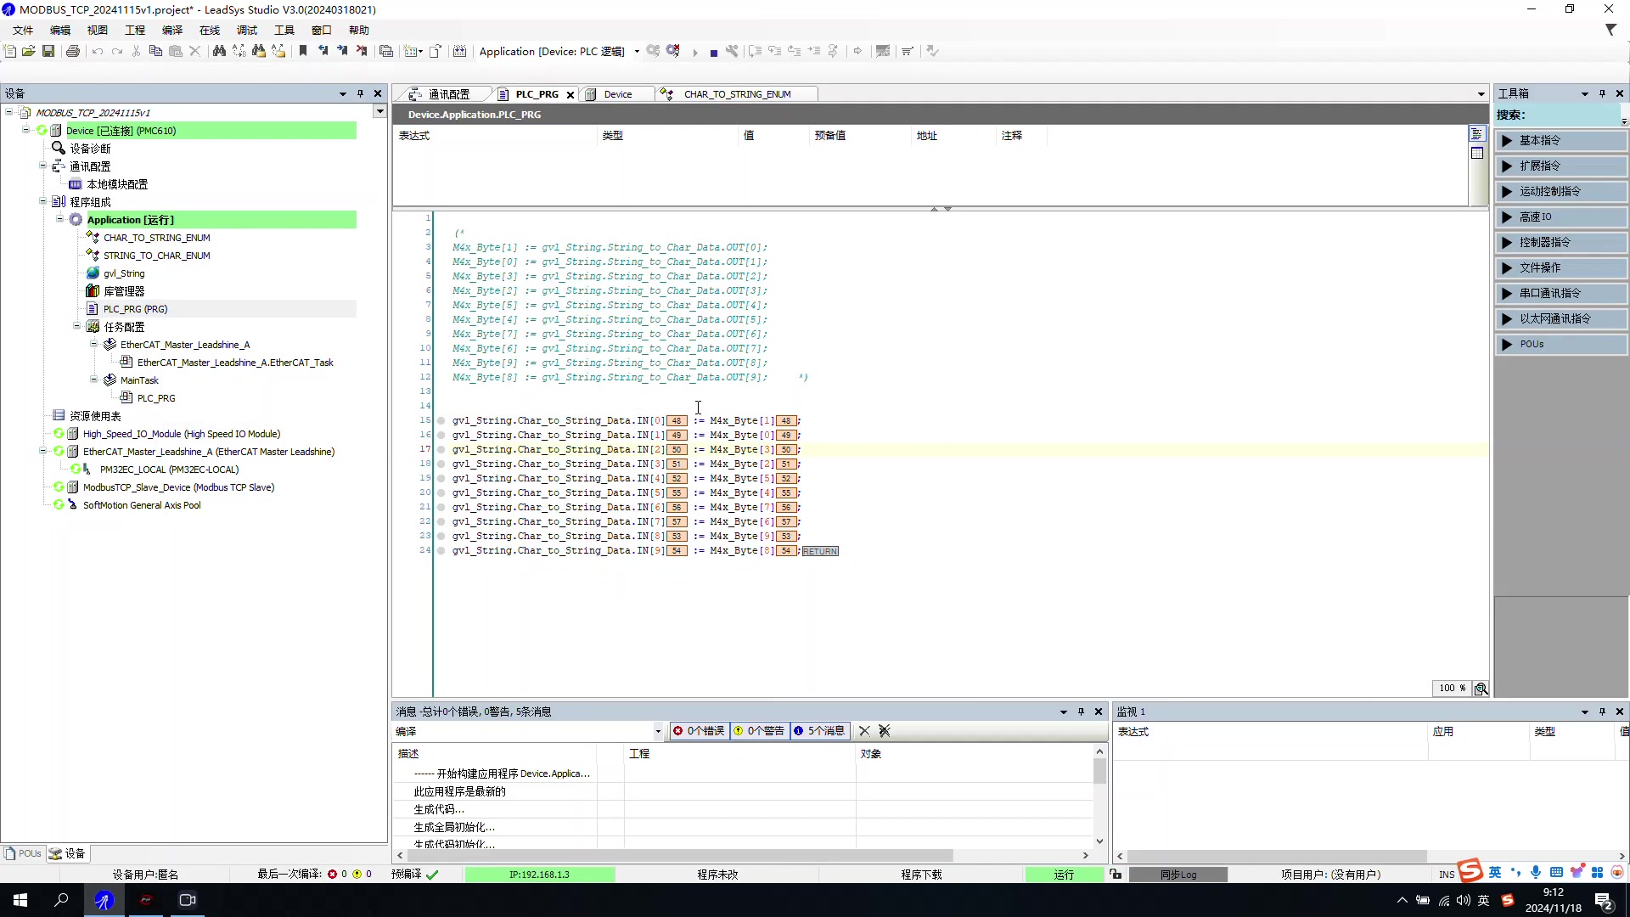
Task: Clear messages with the X icon in message panel
Action: pyautogui.click(x=864, y=731)
